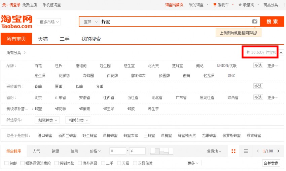Click suggested search 椴树蜂蜜
The height and width of the screenshot is (171, 286).
coord(254,135)
